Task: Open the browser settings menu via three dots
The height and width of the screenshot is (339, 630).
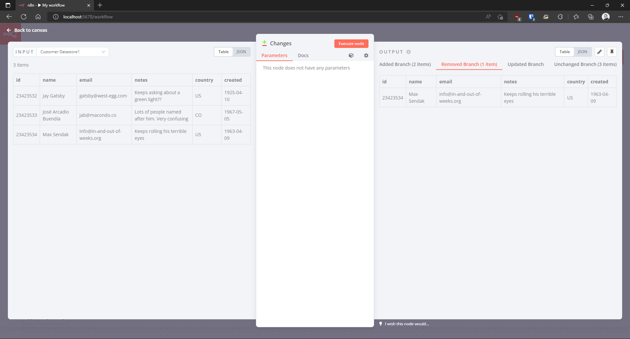Action: coord(621,17)
